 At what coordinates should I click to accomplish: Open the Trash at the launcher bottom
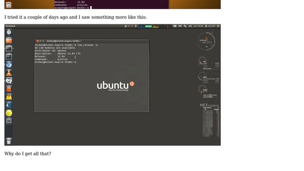(9, 141)
